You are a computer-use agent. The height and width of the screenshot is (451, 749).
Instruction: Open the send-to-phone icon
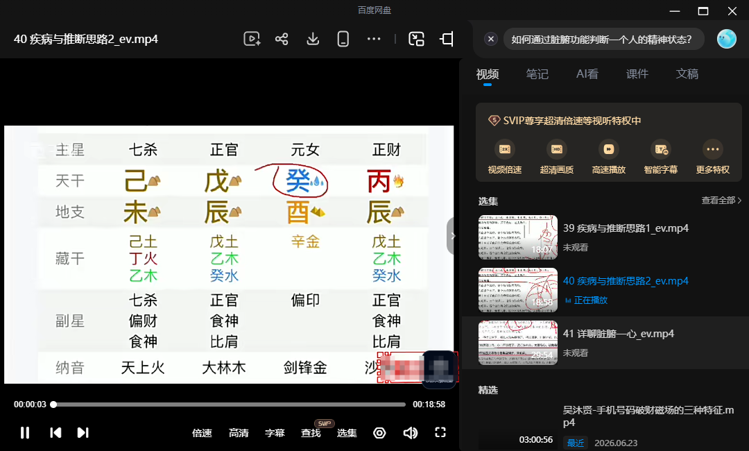(343, 39)
